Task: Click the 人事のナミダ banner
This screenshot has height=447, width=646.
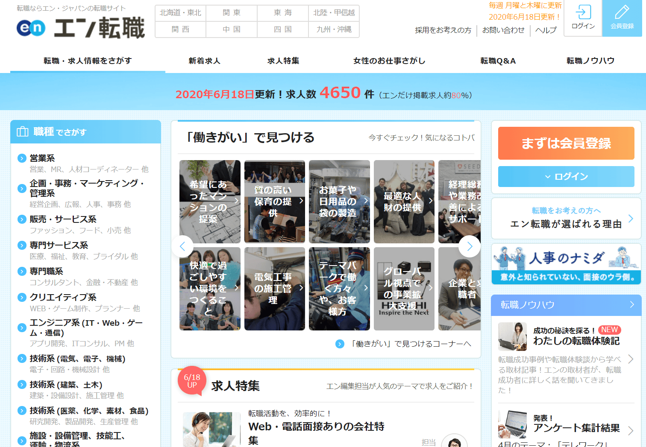Action: [566, 264]
